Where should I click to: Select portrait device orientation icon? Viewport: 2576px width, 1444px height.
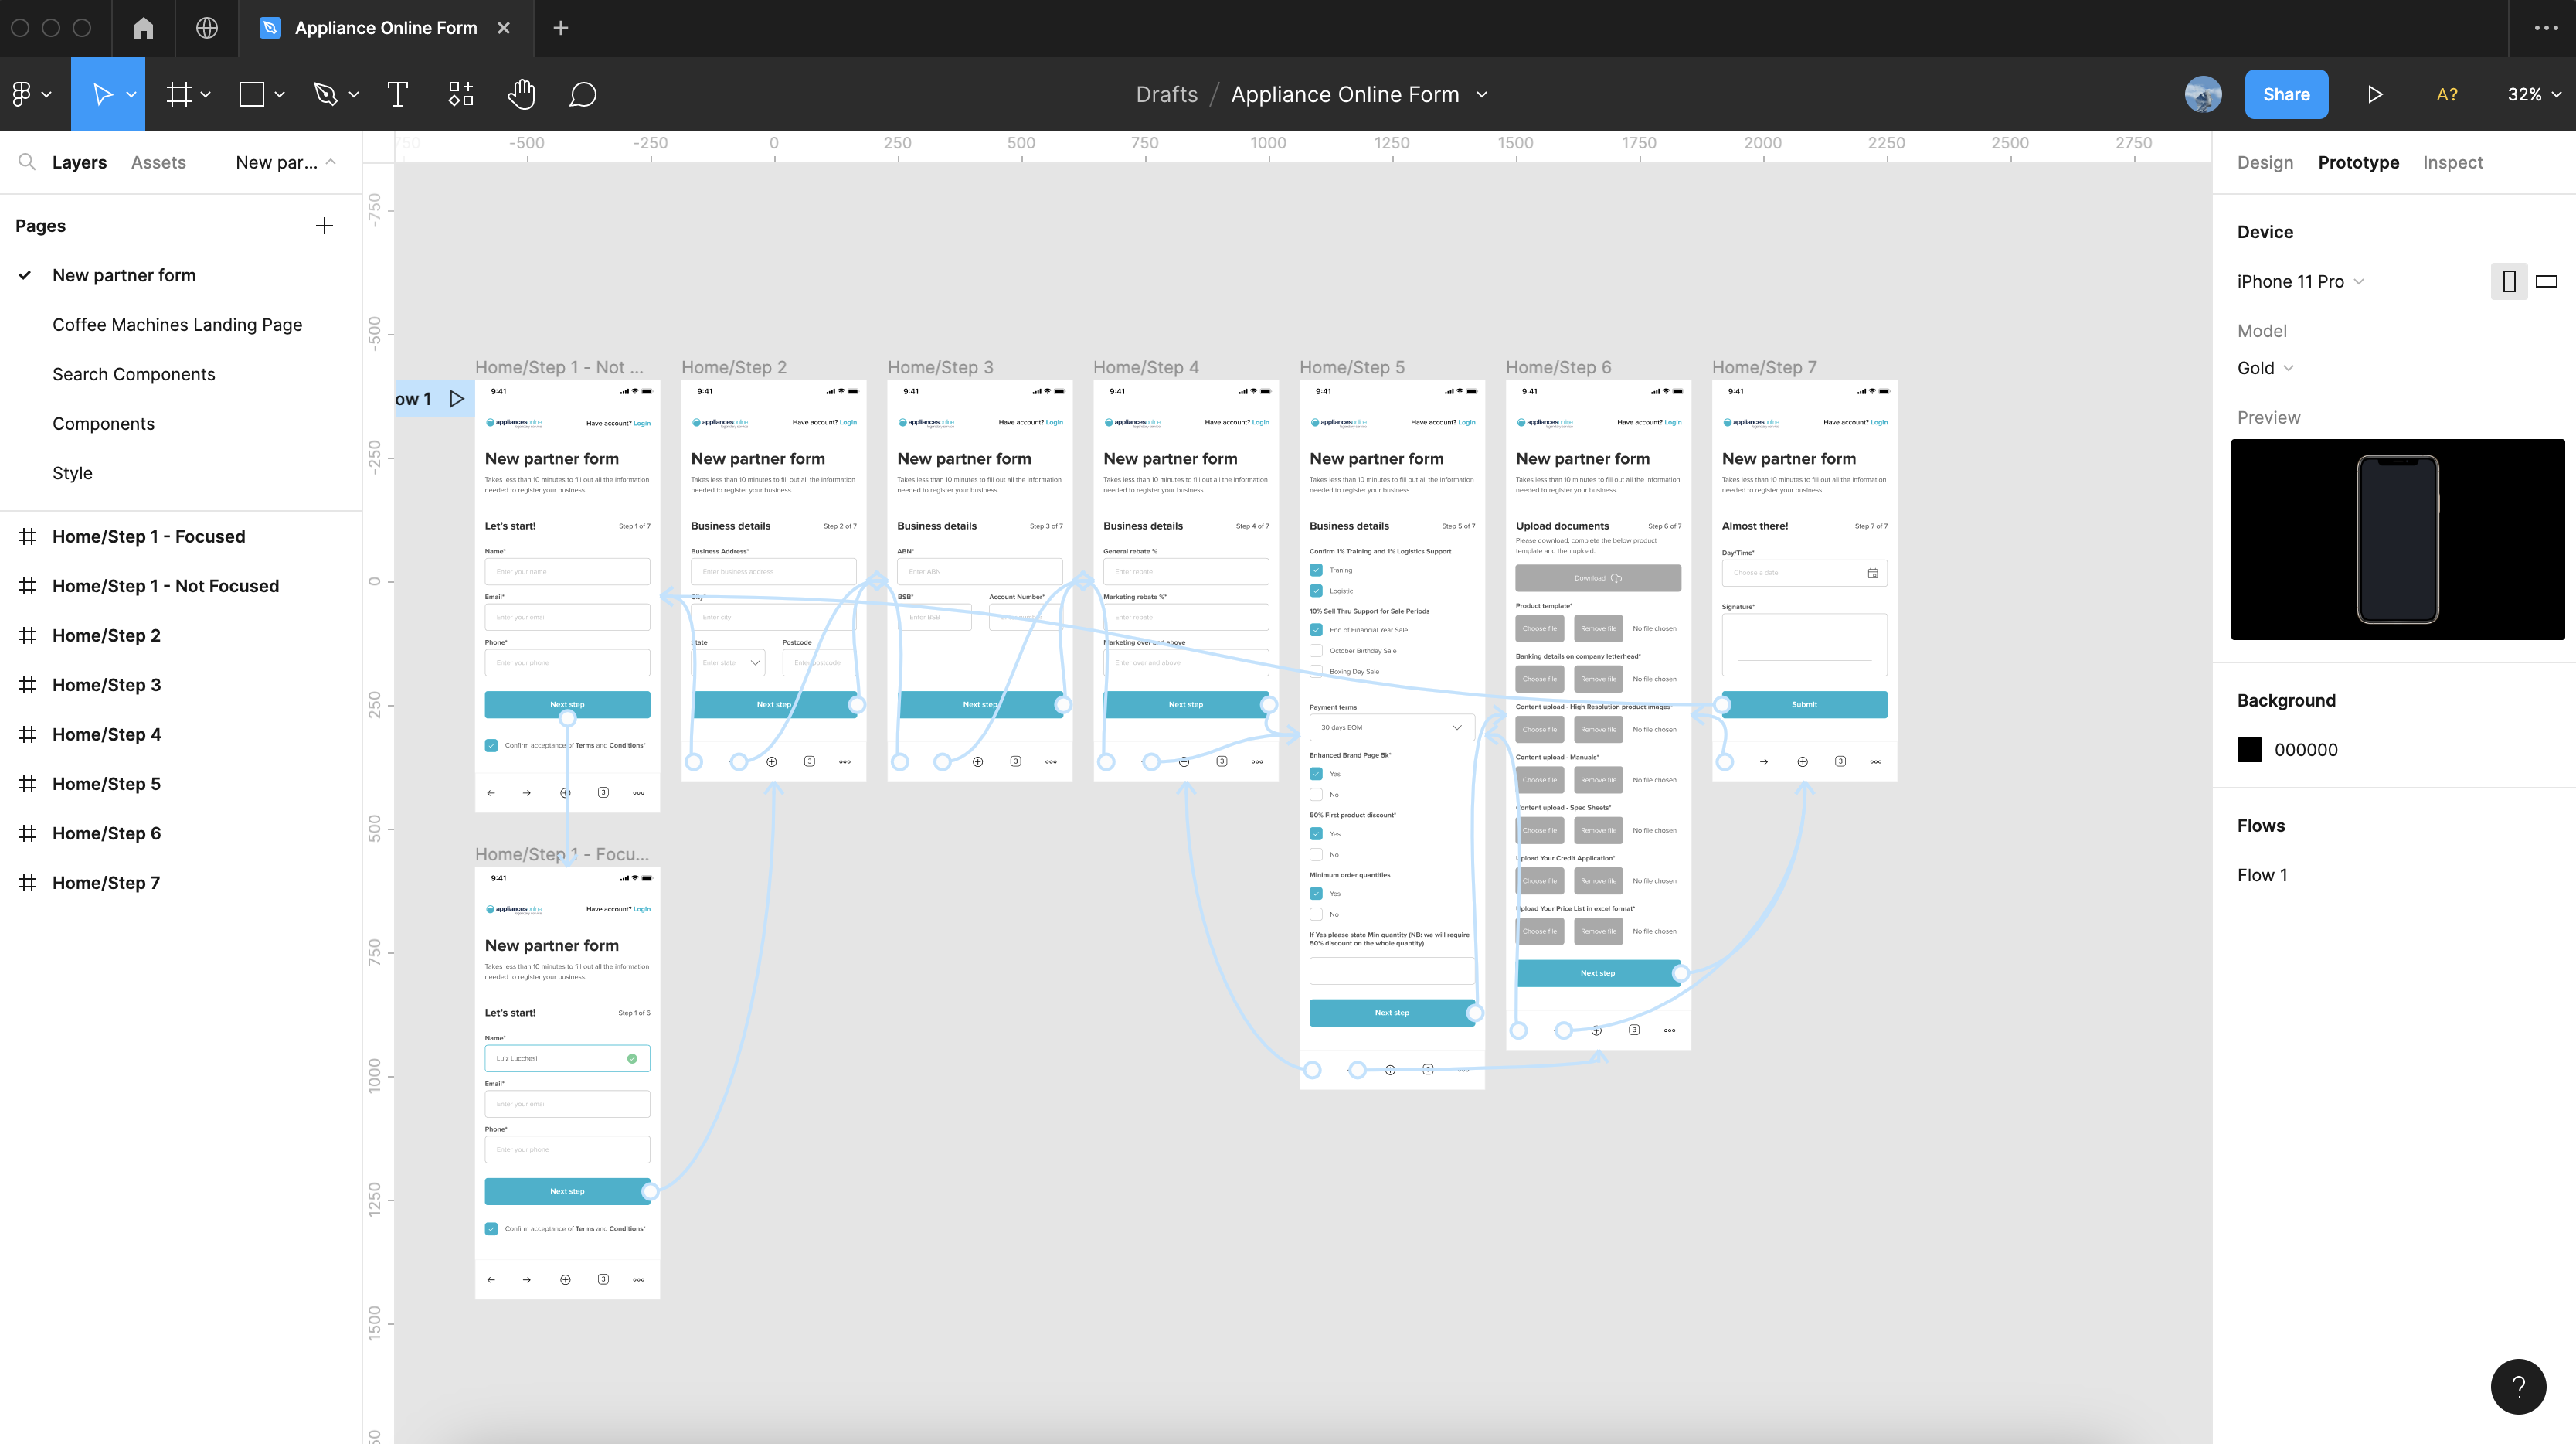click(x=2509, y=281)
